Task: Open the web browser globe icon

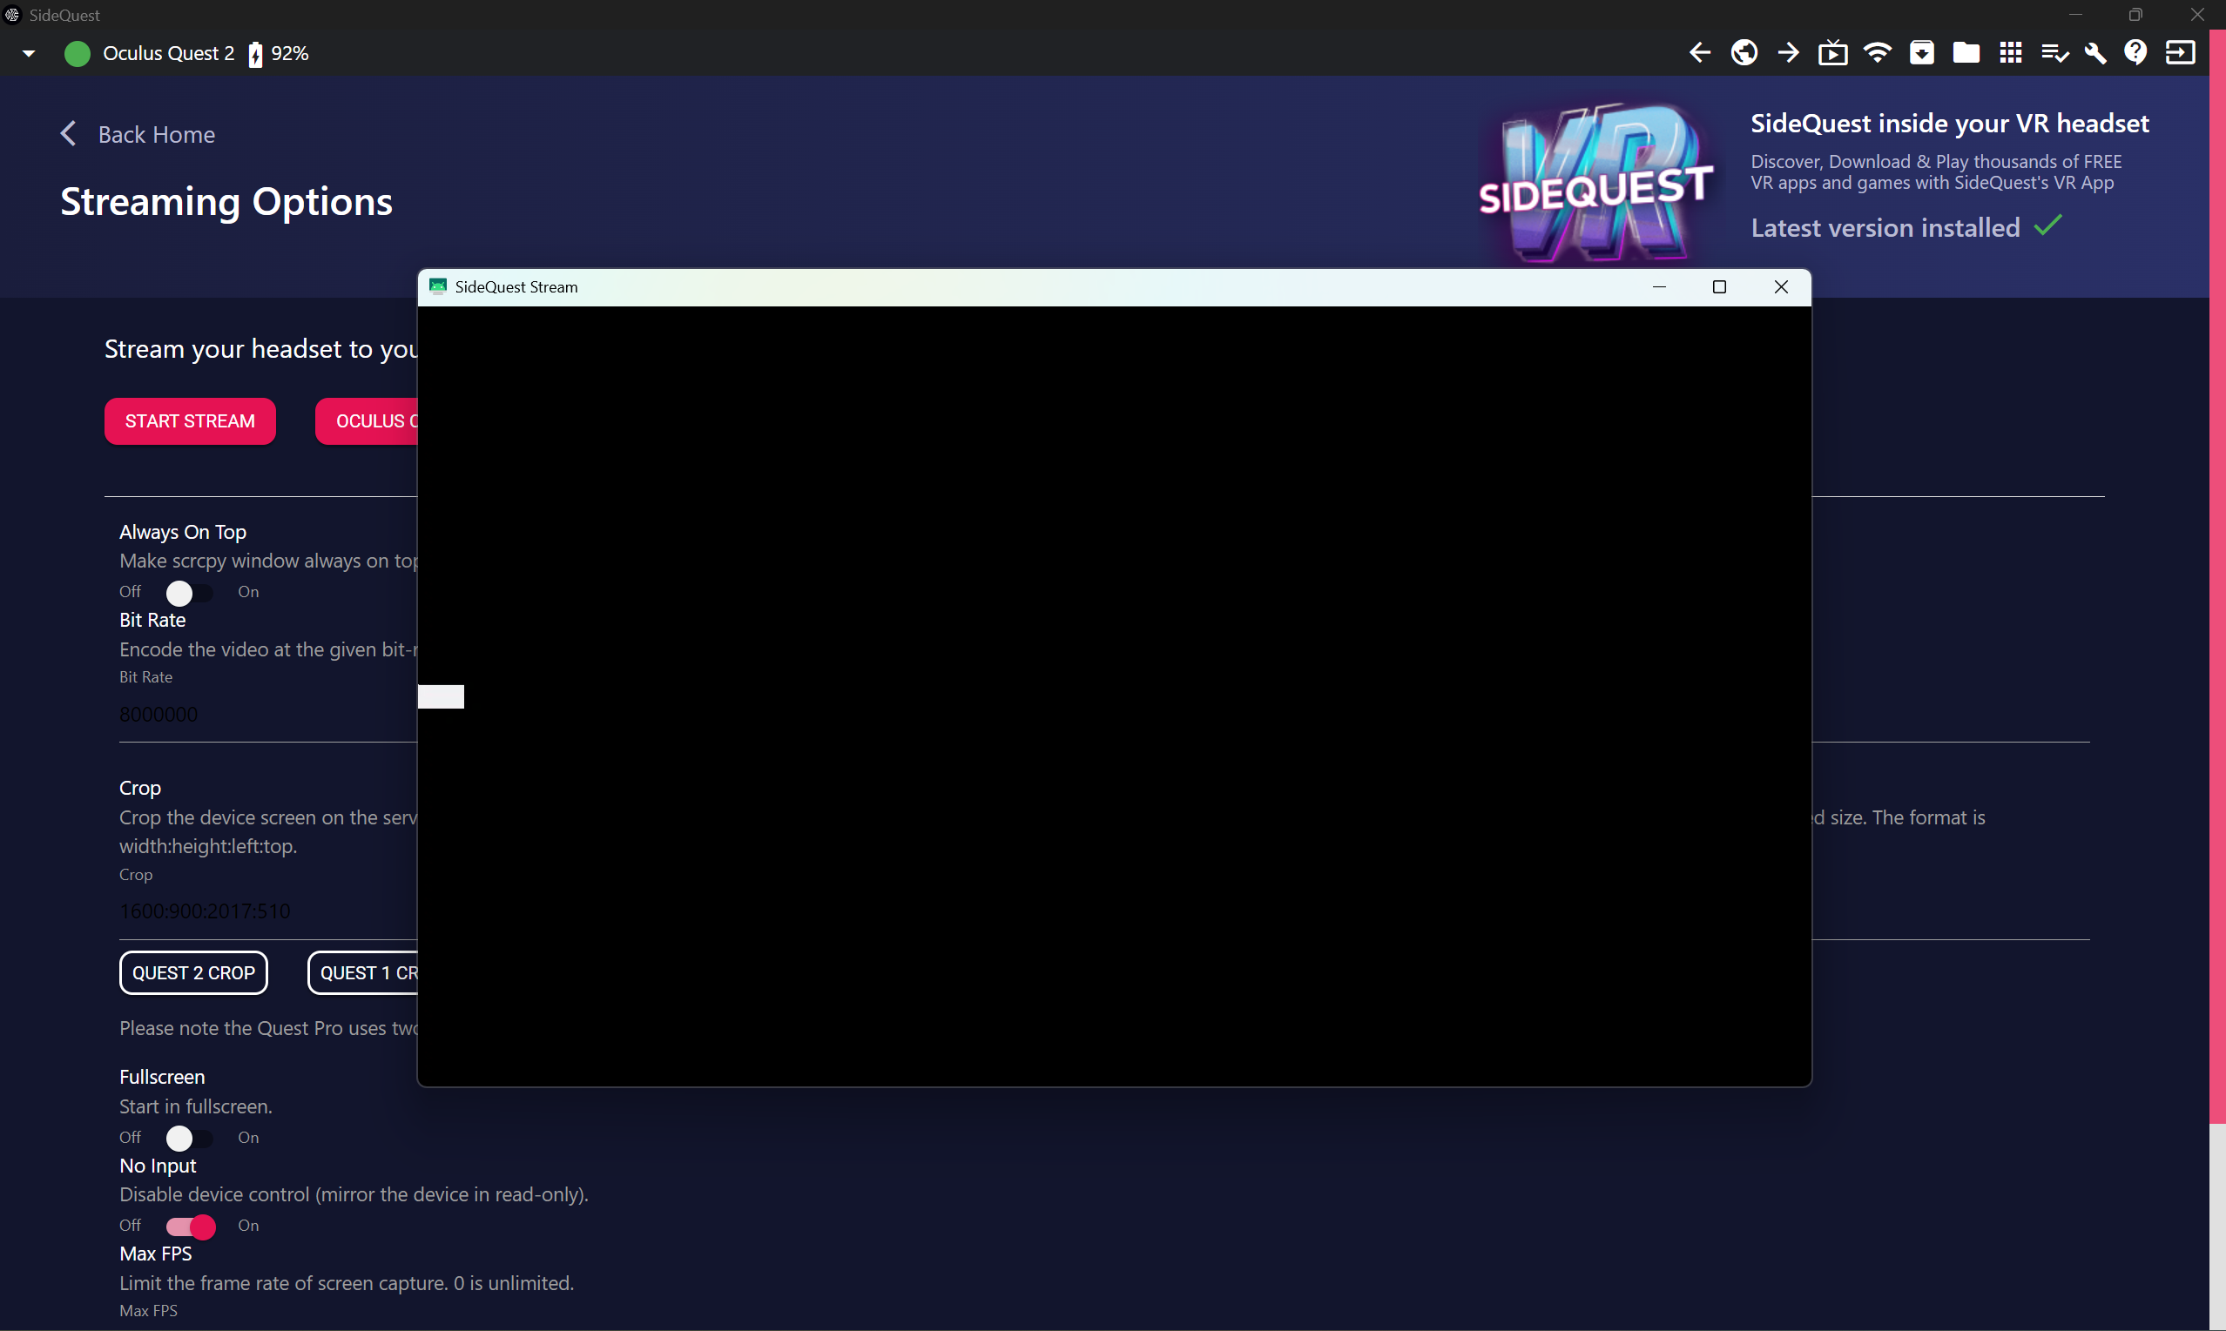Action: 1744,52
